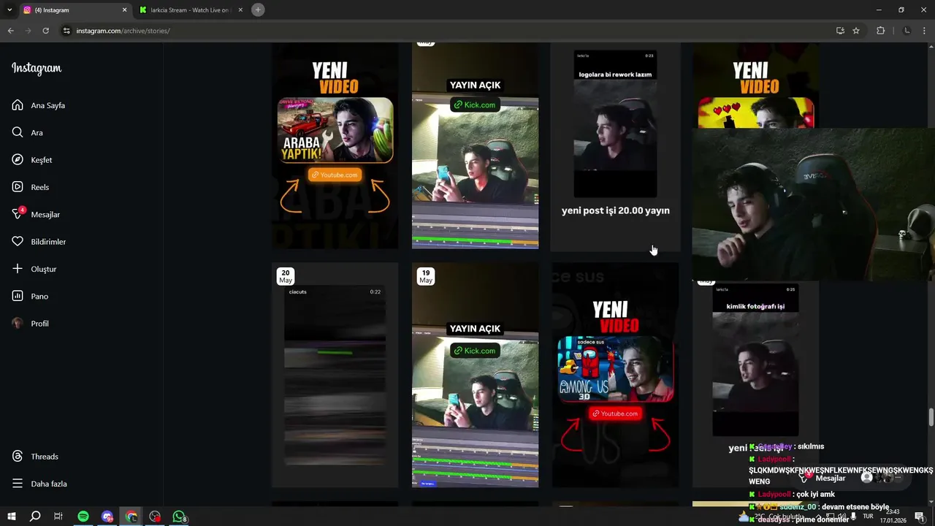Open a new browser tab

(258, 10)
